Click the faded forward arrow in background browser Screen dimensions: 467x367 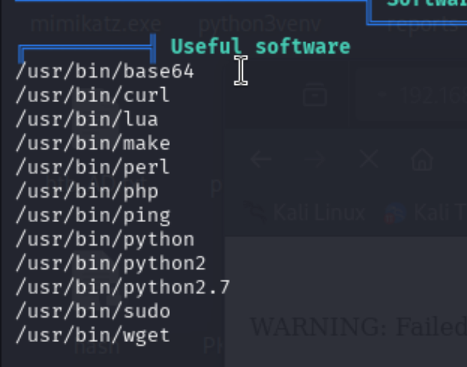(x=315, y=159)
